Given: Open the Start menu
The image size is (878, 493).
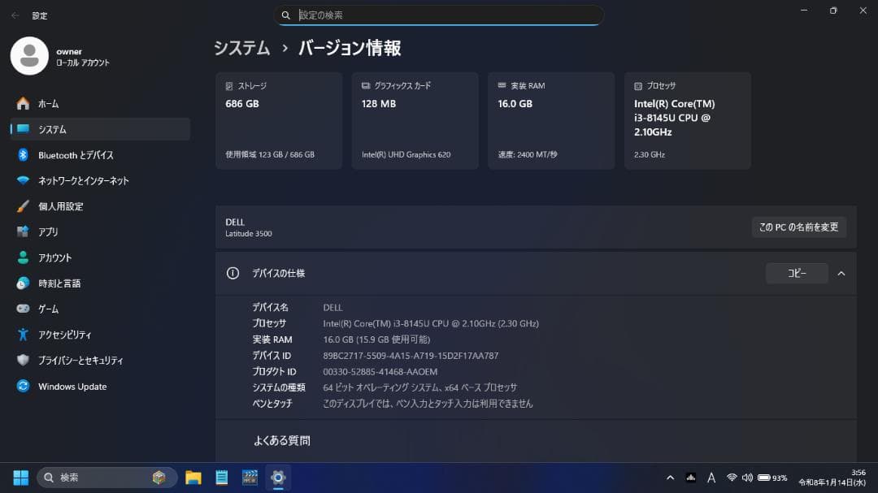Looking at the screenshot, I should (x=19, y=477).
